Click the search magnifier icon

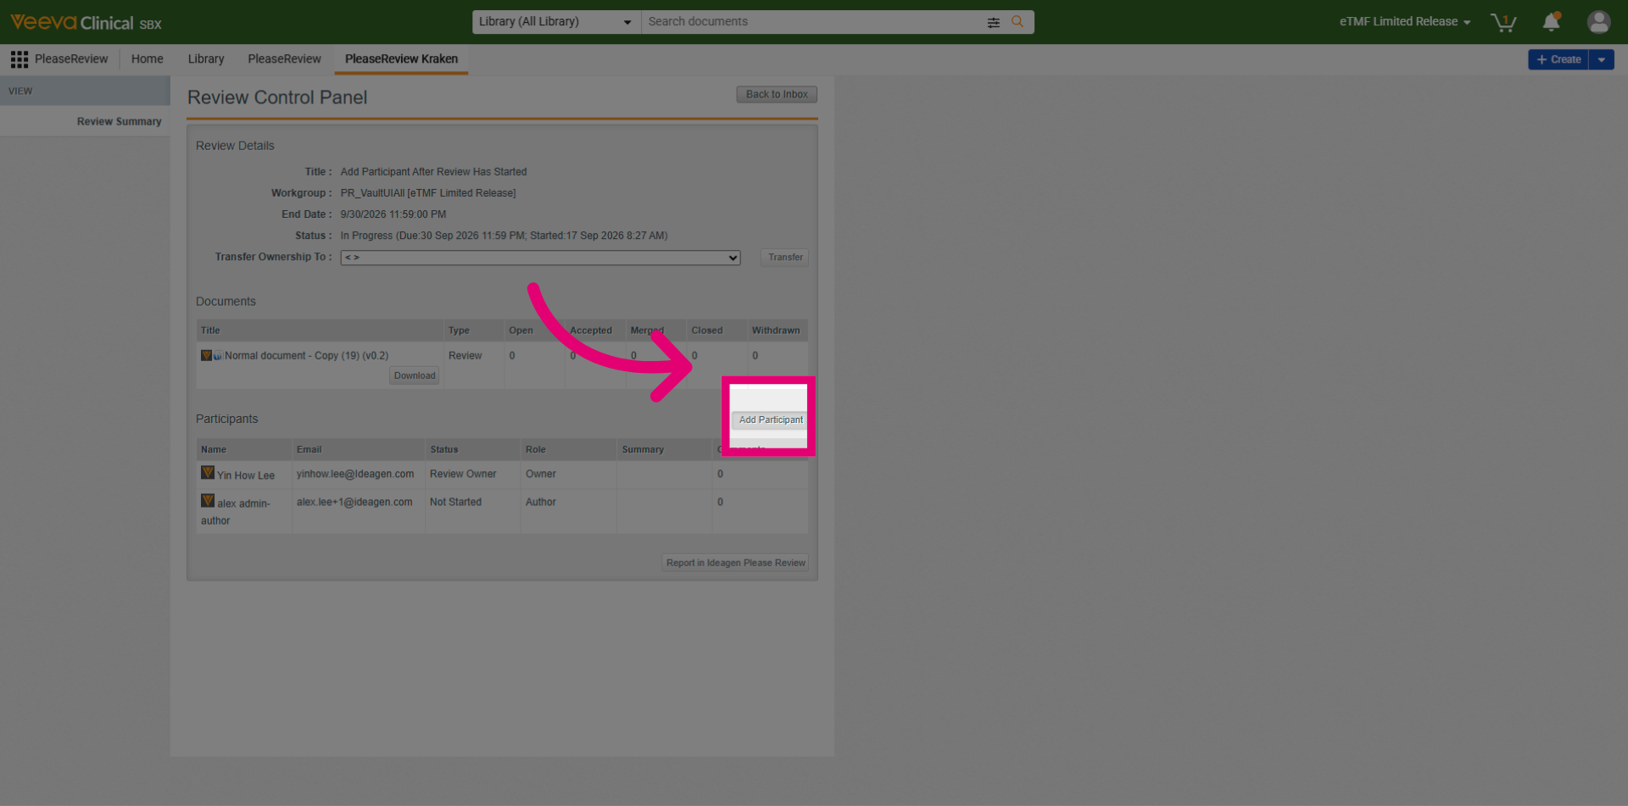click(1017, 22)
